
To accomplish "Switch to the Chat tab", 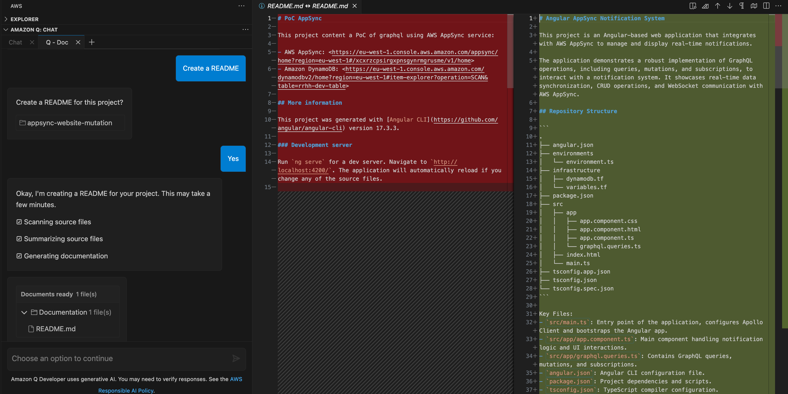I will 15,42.
